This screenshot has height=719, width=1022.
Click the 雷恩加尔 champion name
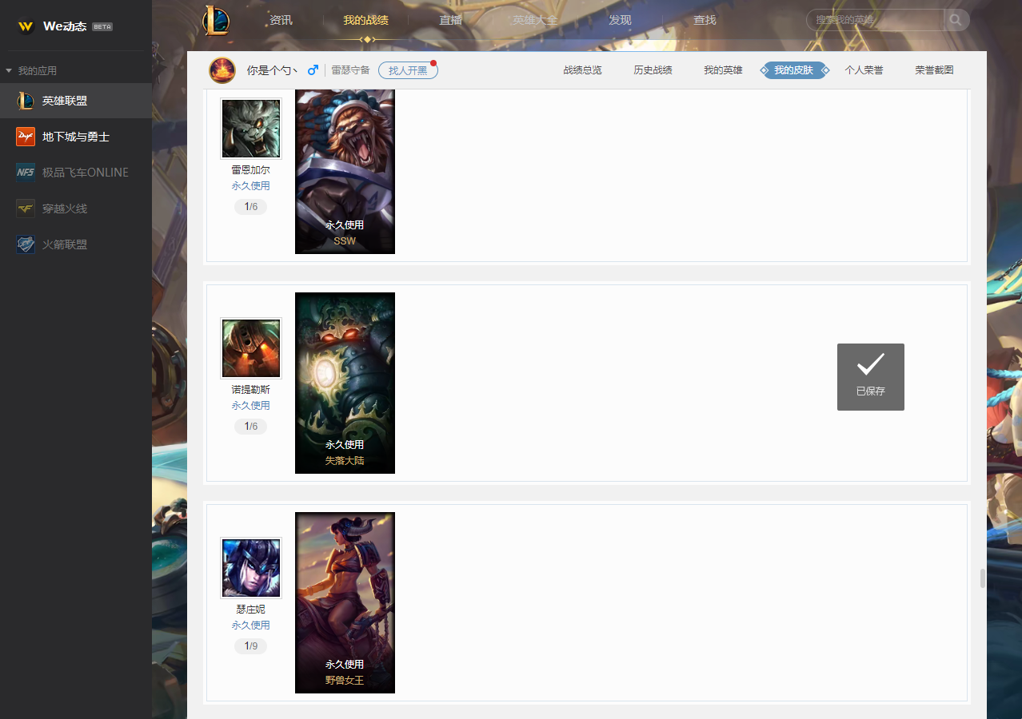[251, 170]
